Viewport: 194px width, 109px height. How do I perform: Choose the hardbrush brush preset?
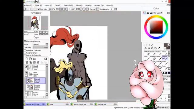point(153,53)
